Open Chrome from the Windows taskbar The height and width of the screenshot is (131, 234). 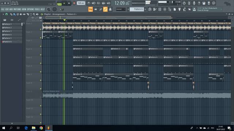pyautogui.click(x=41, y=128)
